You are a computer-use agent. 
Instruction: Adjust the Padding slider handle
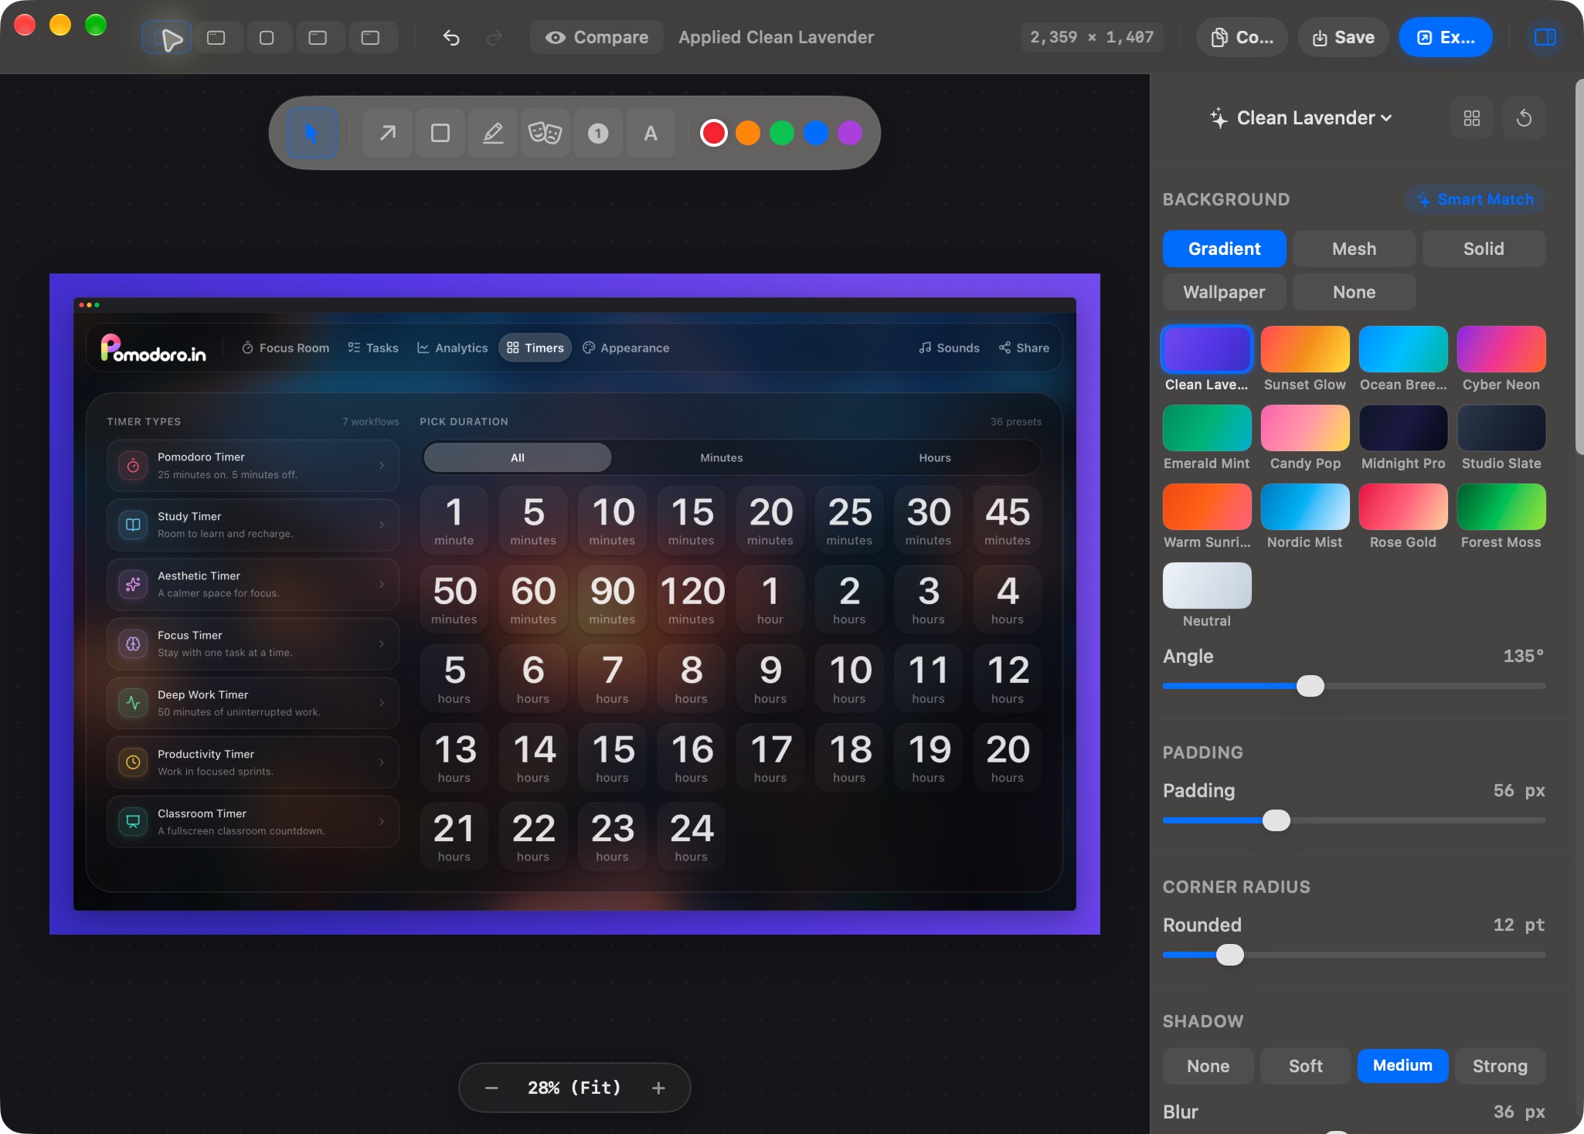point(1276,820)
